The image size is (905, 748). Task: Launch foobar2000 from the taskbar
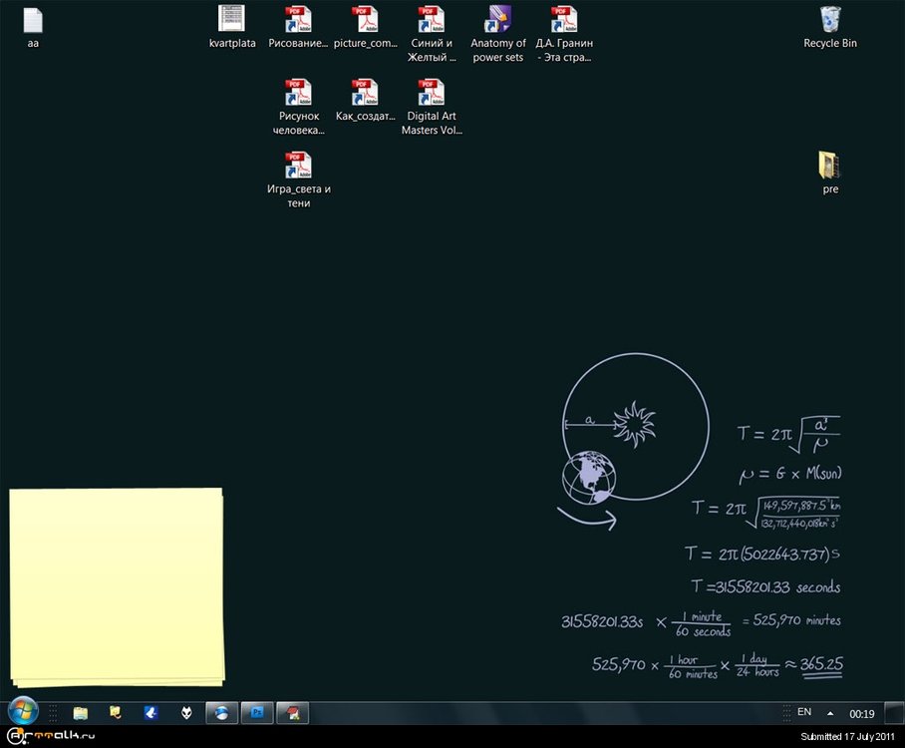coord(186,712)
